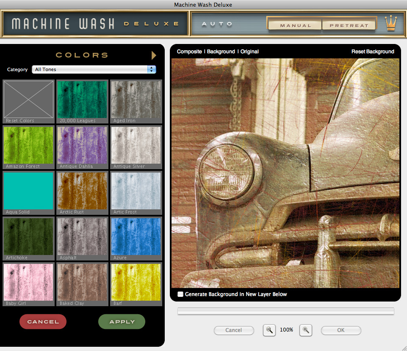Choose the Antique Silver color swatch
Image resolution: width=407 pixels, height=351 pixels.
point(136,147)
